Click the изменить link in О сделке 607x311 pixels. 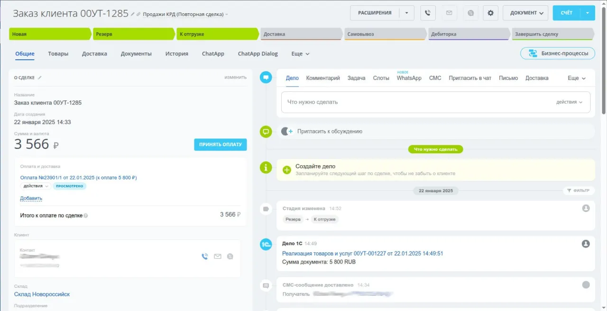click(x=236, y=77)
